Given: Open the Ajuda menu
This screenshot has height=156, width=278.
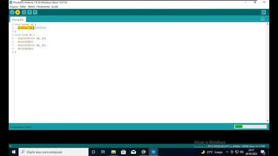Looking at the screenshot, I should (55, 7).
